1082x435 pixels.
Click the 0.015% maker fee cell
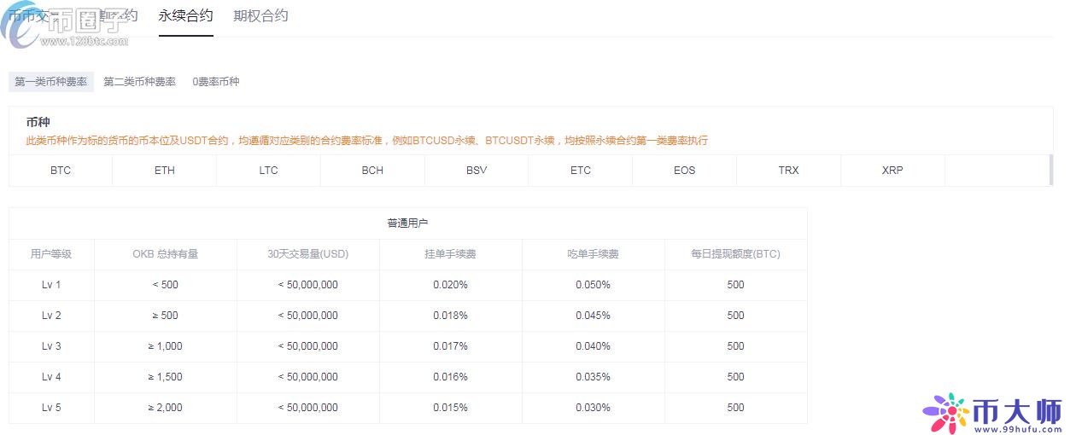pos(450,408)
